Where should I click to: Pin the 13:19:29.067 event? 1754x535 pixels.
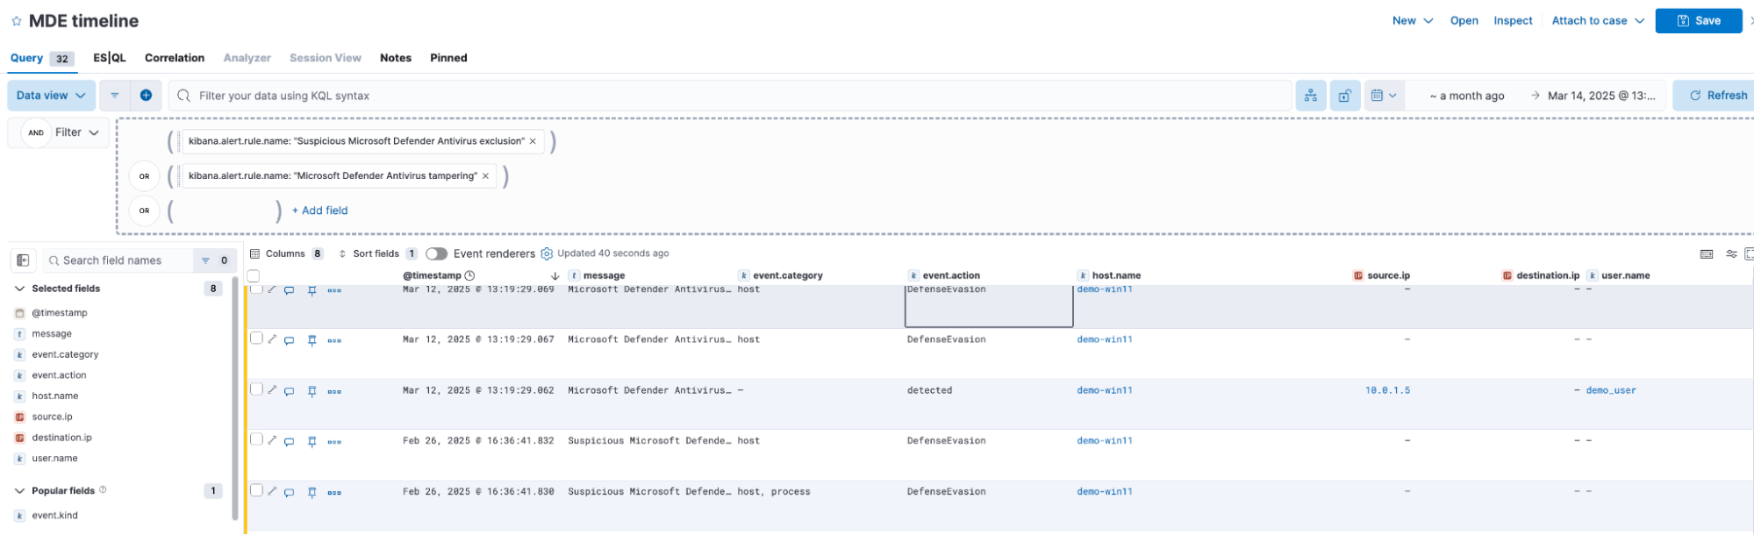pos(311,340)
